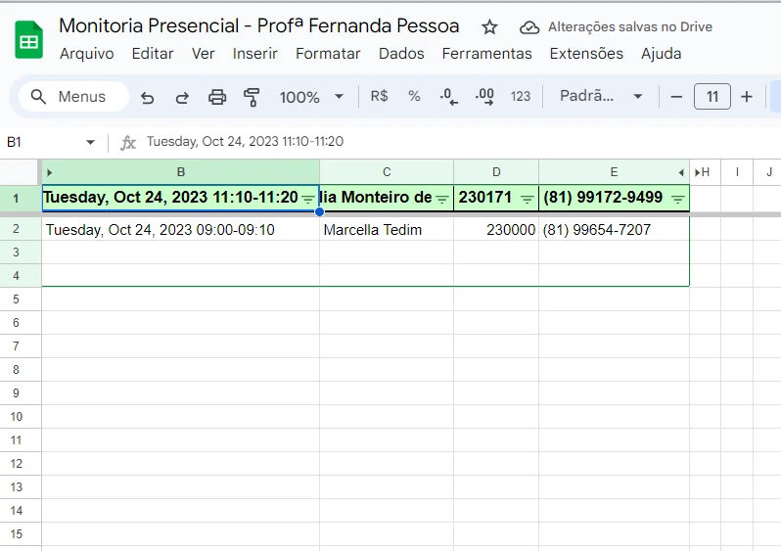This screenshot has height=551, width=781.
Task: Open the zoom 100% dropdown
Action: [x=312, y=97]
